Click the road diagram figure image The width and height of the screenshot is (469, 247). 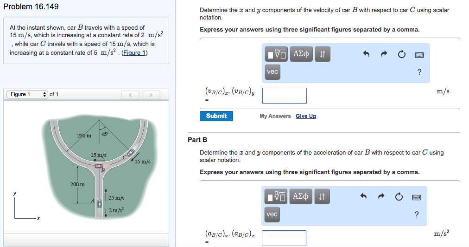point(99,166)
